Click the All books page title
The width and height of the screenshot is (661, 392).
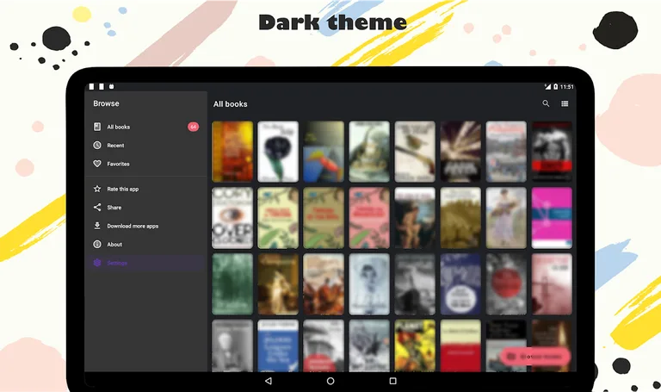click(x=230, y=103)
